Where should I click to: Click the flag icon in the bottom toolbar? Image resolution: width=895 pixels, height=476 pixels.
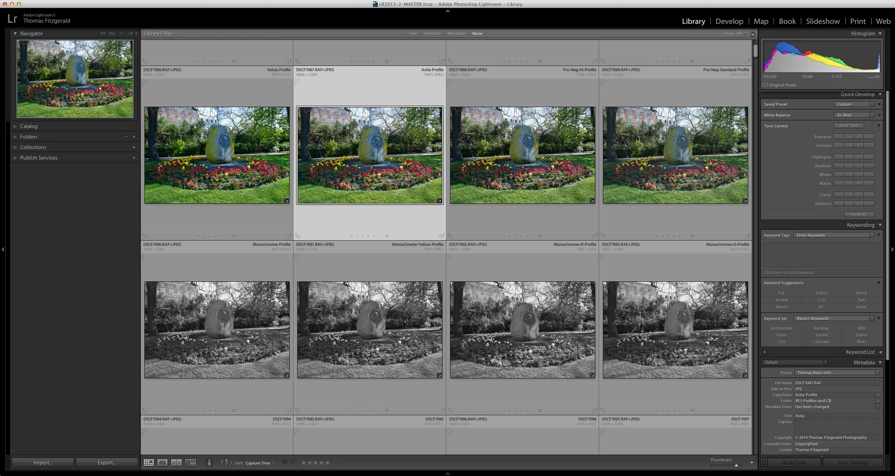pyautogui.click(x=284, y=462)
